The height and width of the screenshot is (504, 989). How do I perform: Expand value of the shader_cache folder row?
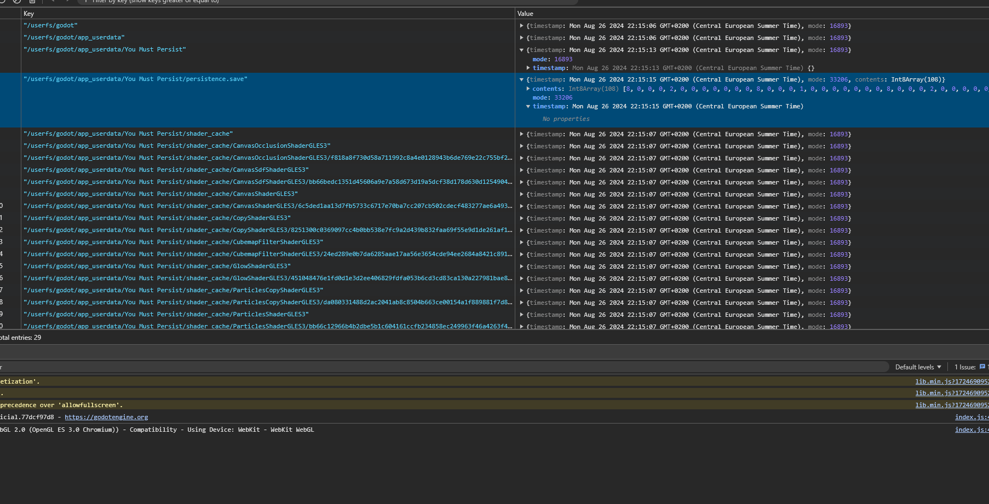(x=521, y=134)
